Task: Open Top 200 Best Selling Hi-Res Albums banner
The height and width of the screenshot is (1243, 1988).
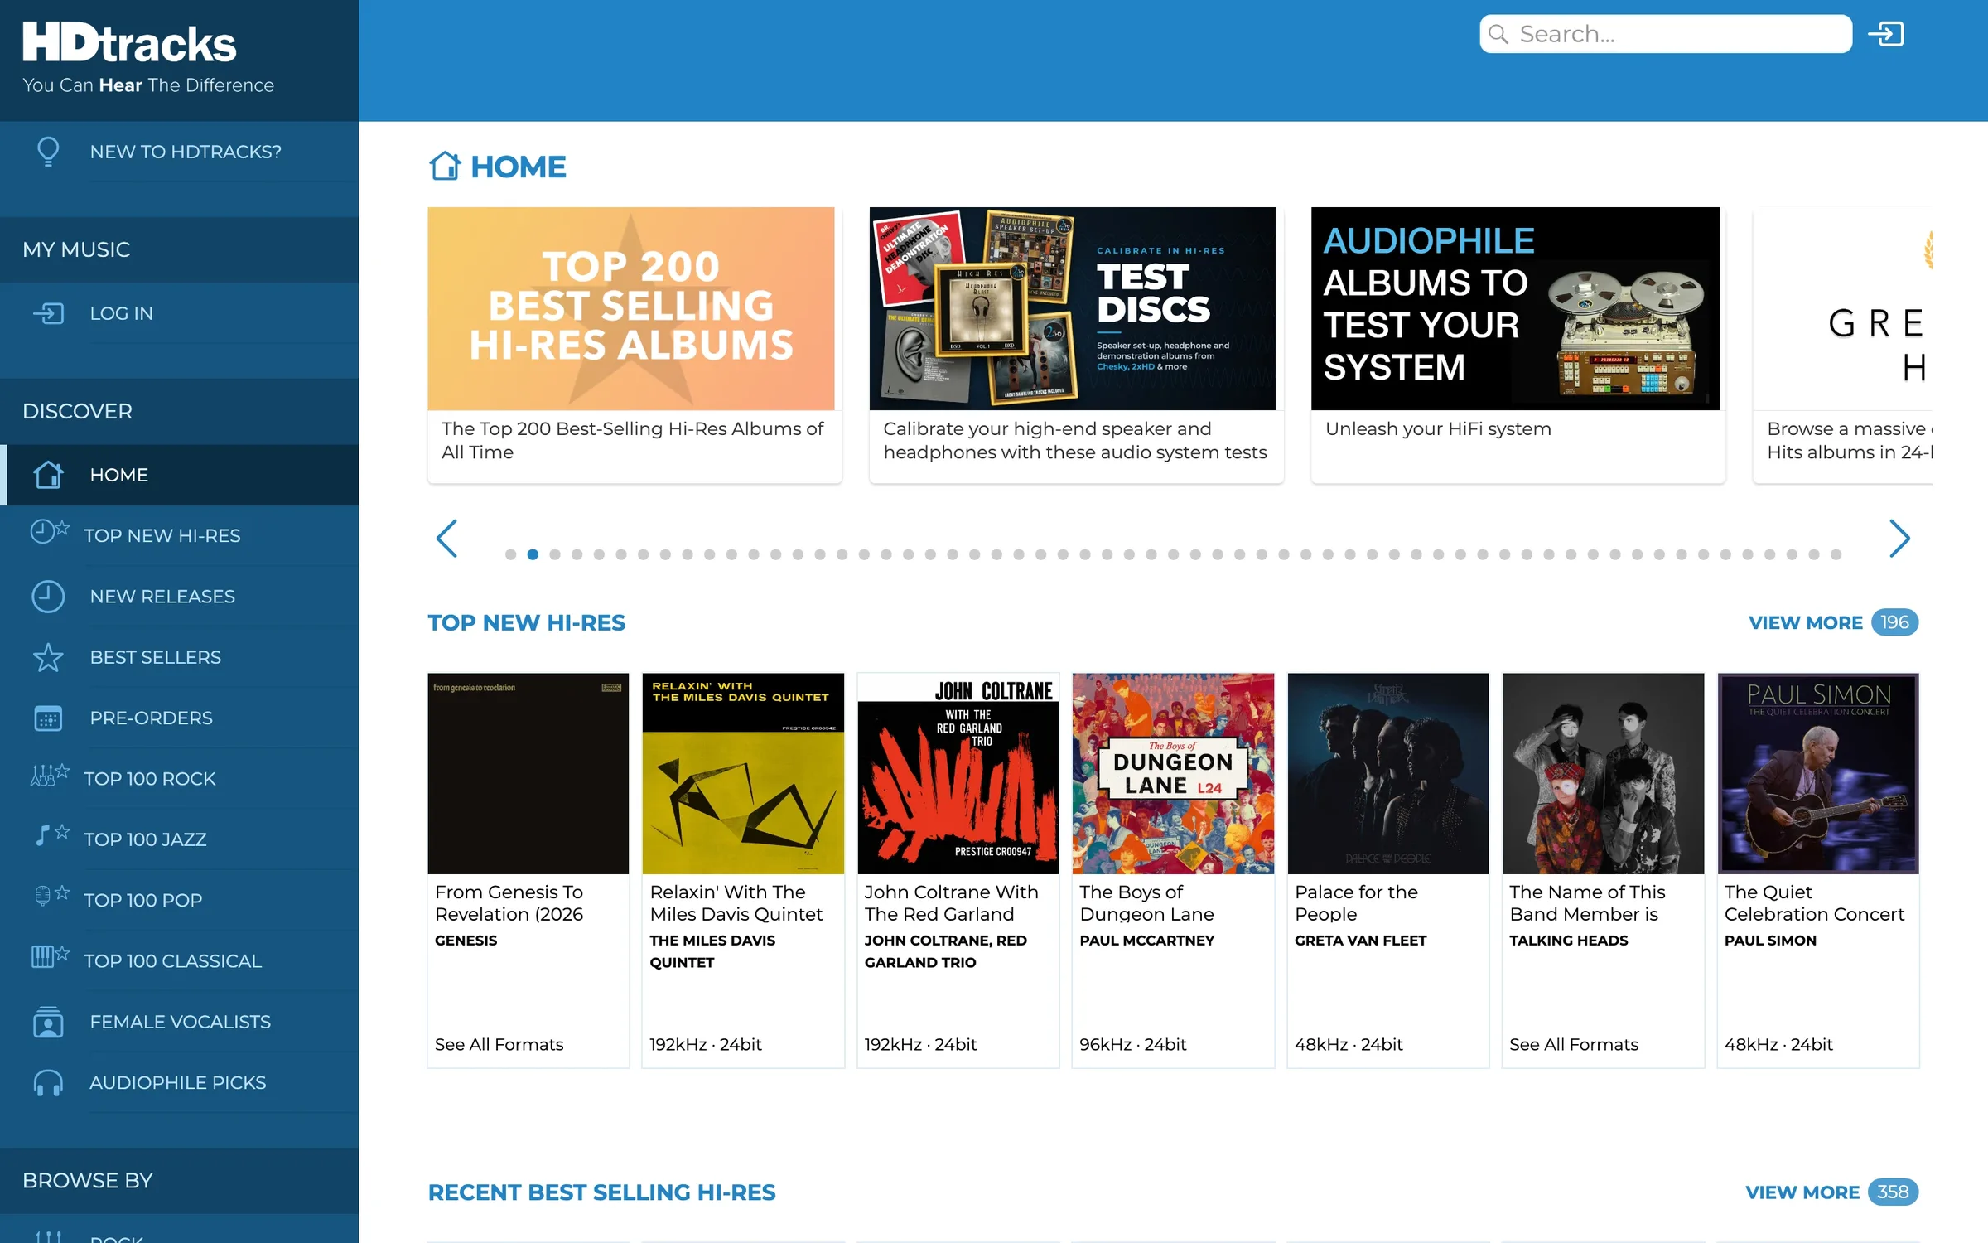Action: tap(631, 308)
